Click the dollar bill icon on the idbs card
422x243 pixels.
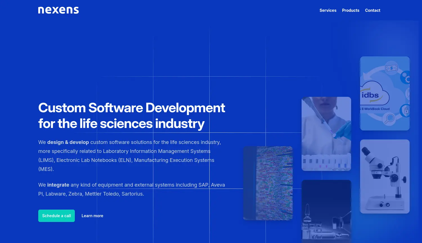pyautogui.click(x=392, y=68)
